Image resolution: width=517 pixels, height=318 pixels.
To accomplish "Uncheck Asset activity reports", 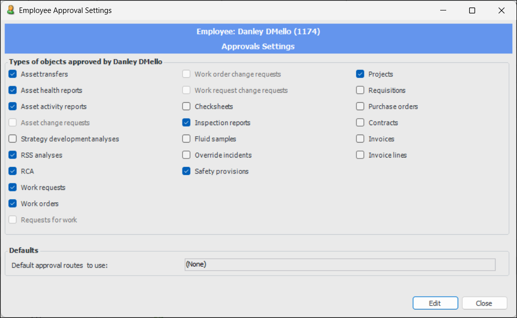I will [13, 107].
